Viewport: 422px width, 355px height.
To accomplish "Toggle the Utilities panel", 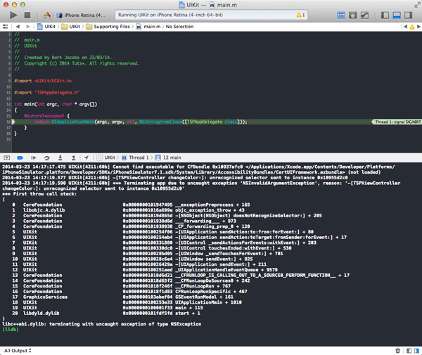I will pyautogui.click(x=408, y=15).
